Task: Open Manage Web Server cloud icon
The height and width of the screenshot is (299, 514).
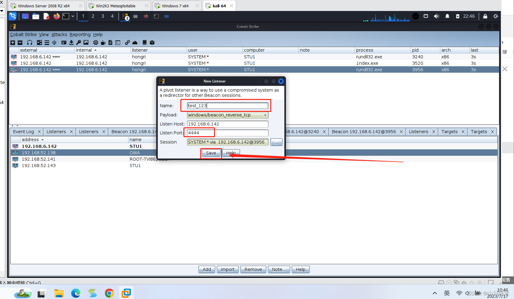Action: point(135,42)
